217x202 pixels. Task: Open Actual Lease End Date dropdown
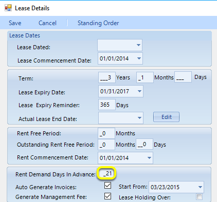click(x=139, y=118)
